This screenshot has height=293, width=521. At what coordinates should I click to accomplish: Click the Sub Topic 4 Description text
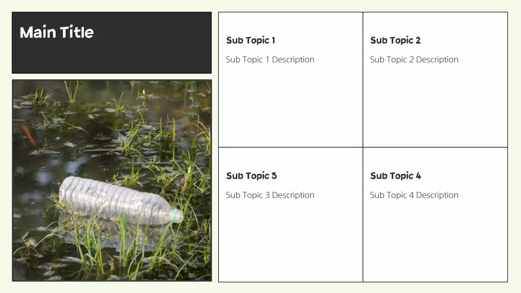point(414,195)
